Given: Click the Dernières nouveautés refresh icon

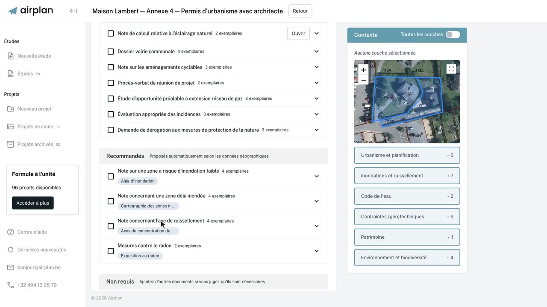Looking at the screenshot, I should [11, 250].
